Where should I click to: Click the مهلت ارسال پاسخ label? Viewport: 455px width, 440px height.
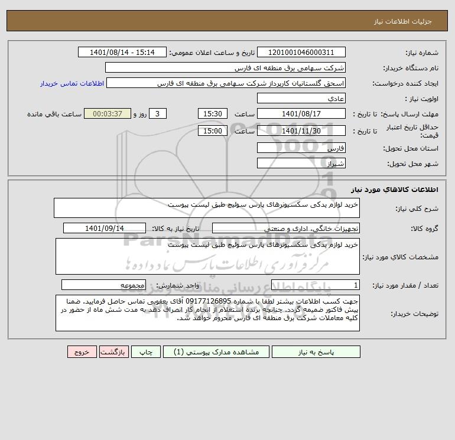click(x=409, y=114)
